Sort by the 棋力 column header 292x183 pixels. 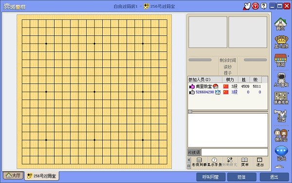pos(230,80)
